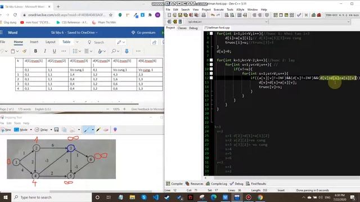Click Dev-C++ print icon
Viewport: 360px width, 202px height.
point(204,15)
